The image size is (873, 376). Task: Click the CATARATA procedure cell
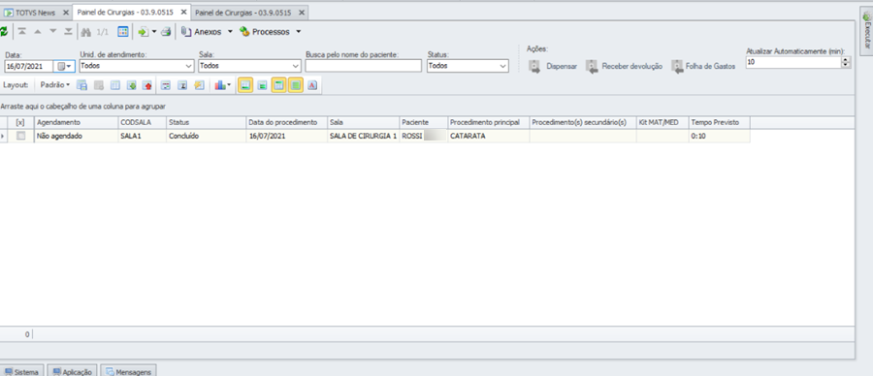pos(488,136)
